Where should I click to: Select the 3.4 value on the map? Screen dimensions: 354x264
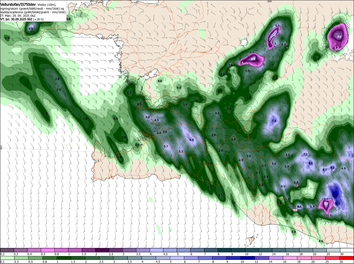[x=159, y=133]
